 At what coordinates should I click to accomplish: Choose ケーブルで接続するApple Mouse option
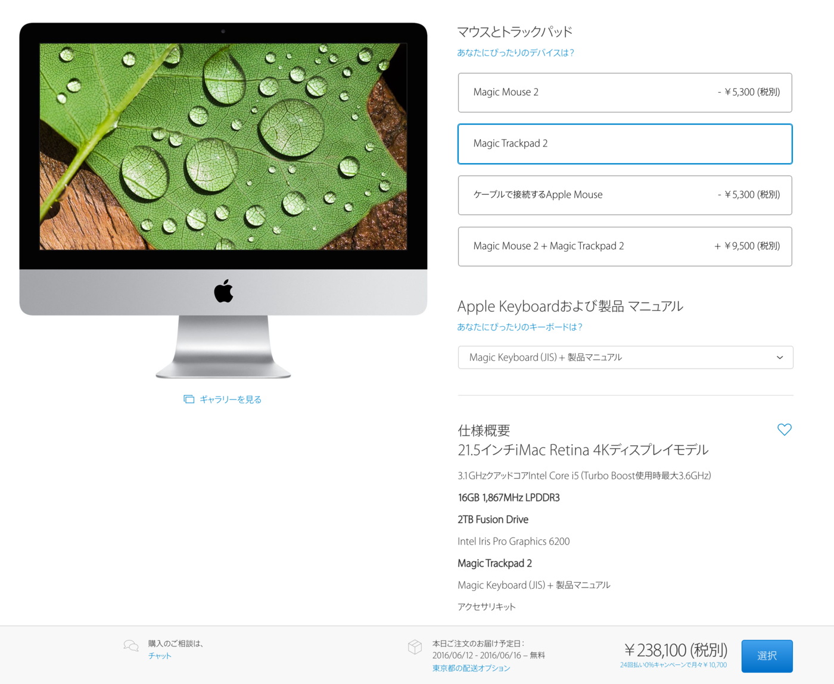(x=625, y=195)
